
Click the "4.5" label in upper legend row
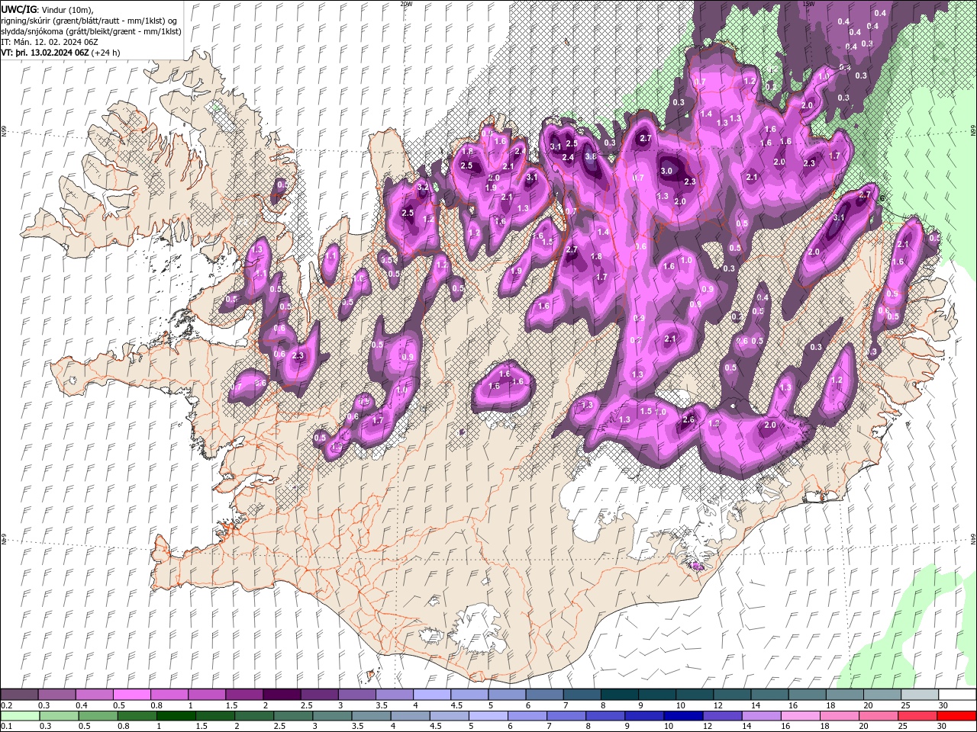coord(456,706)
